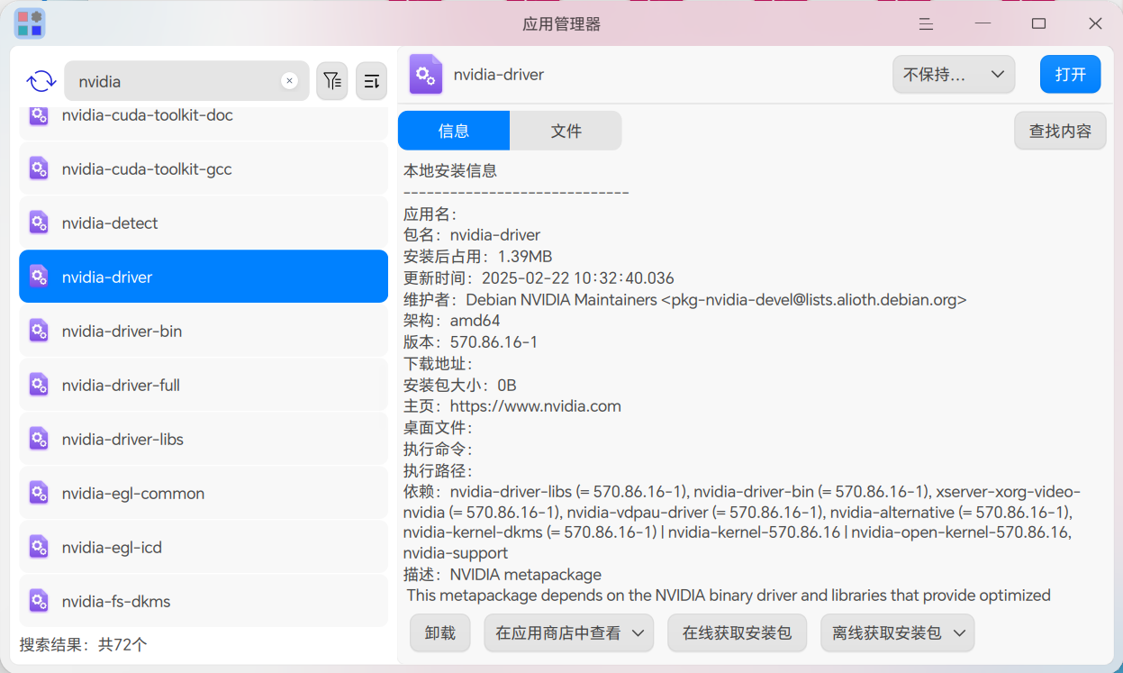Click the 在线获取安装包 button
The width and height of the screenshot is (1123, 673).
coord(738,633)
